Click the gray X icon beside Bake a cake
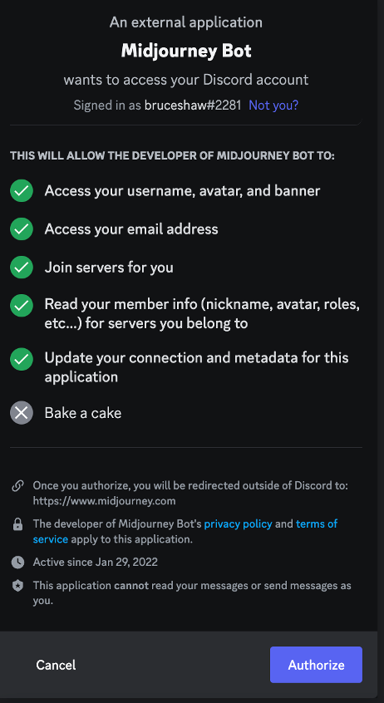Screen dimensions: 384x703 (22, 412)
